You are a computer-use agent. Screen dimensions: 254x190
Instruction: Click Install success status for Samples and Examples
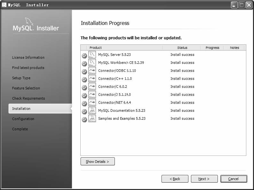click(x=182, y=118)
